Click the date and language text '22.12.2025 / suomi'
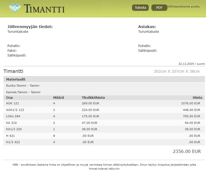 click(191, 64)
